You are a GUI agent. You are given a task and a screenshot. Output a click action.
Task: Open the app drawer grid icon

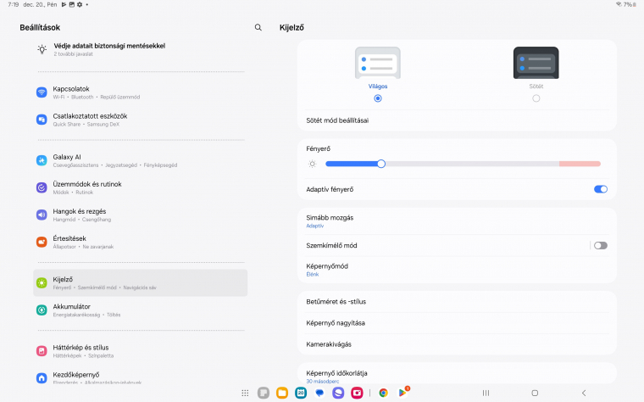point(245,393)
